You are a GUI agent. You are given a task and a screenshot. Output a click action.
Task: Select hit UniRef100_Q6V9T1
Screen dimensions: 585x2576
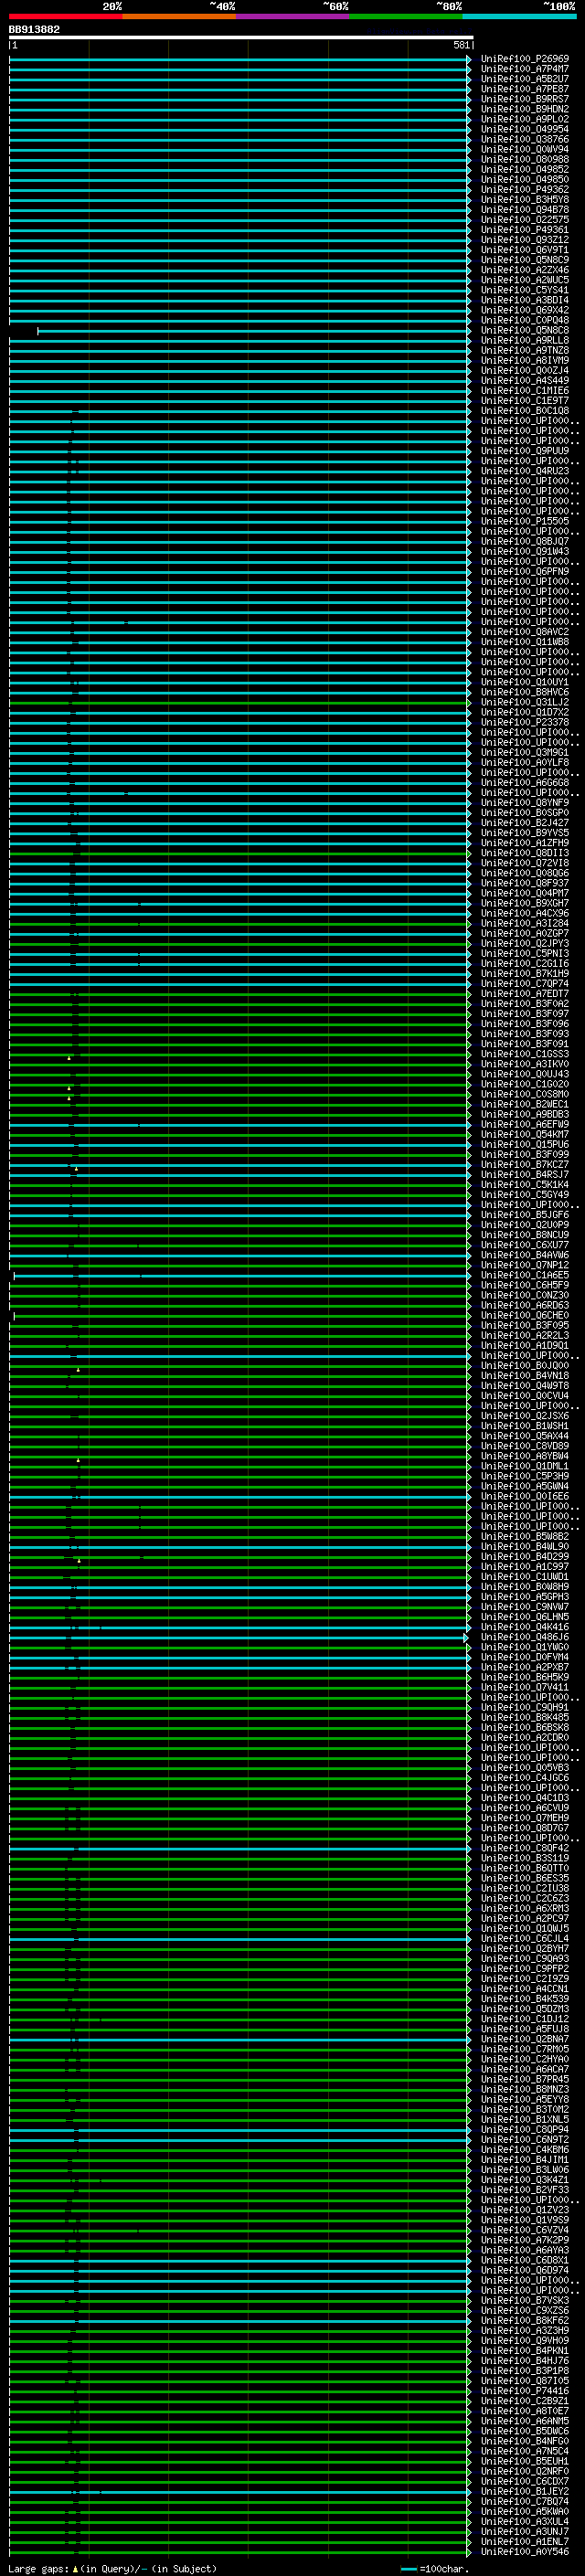[x=524, y=250]
